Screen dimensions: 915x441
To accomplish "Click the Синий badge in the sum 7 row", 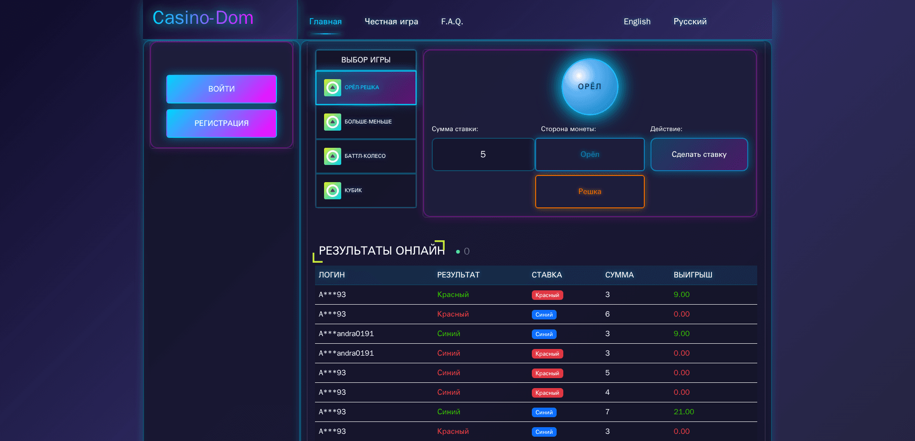I will click(x=544, y=412).
